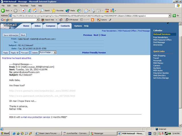Open the Help menu in the menu bar
This screenshot has height=136, width=182.
pyautogui.click(x=40, y=6)
